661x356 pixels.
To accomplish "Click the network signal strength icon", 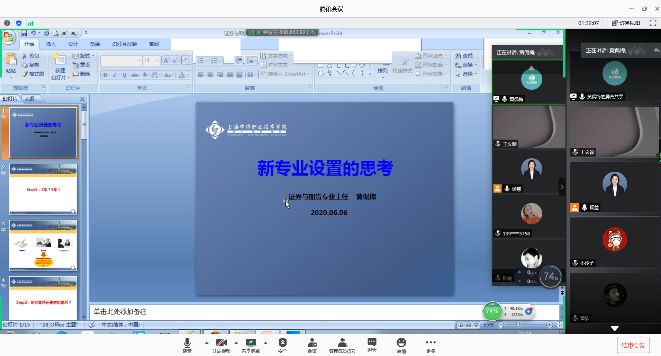I will [x=30, y=23].
